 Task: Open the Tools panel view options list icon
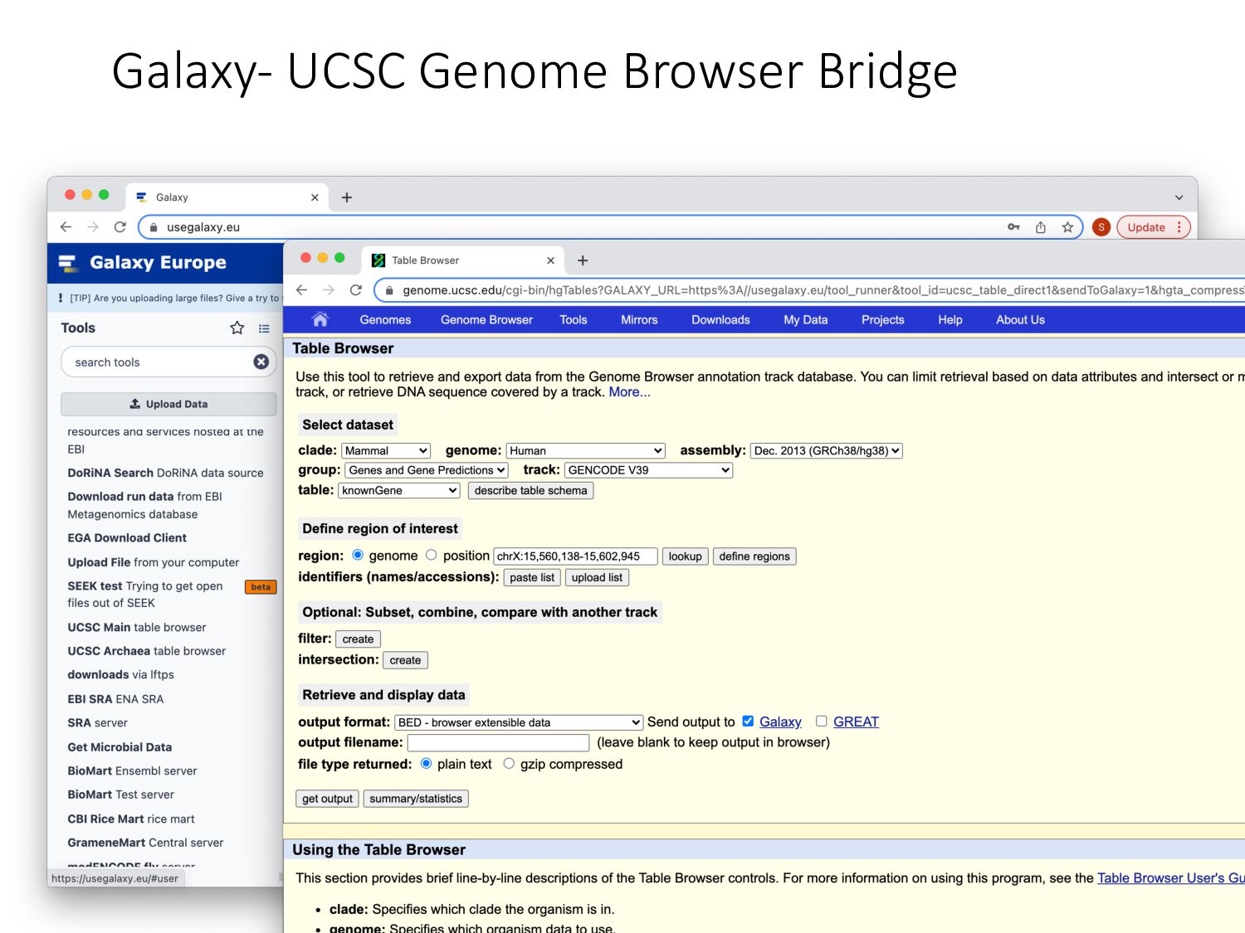[x=264, y=328]
